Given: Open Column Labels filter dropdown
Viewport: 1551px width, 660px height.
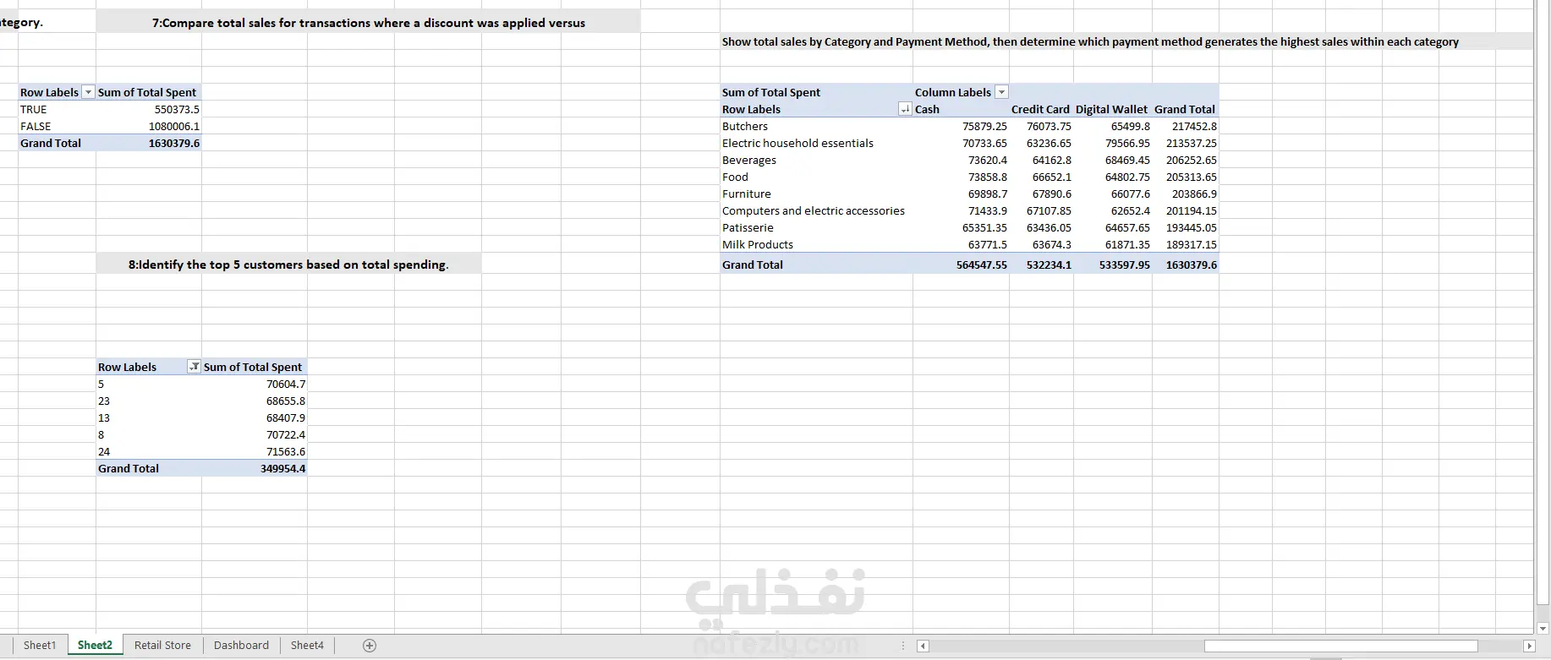Looking at the screenshot, I should (1001, 92).
